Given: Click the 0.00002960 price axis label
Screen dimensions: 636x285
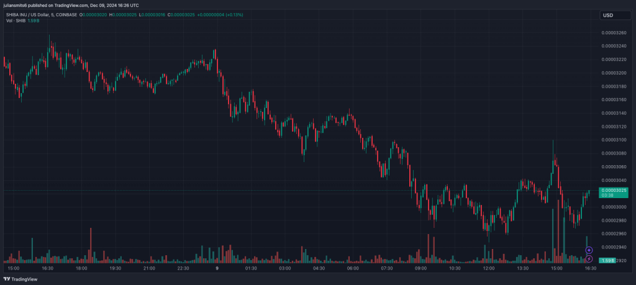Looking at the screenshot, I should 614,234.
